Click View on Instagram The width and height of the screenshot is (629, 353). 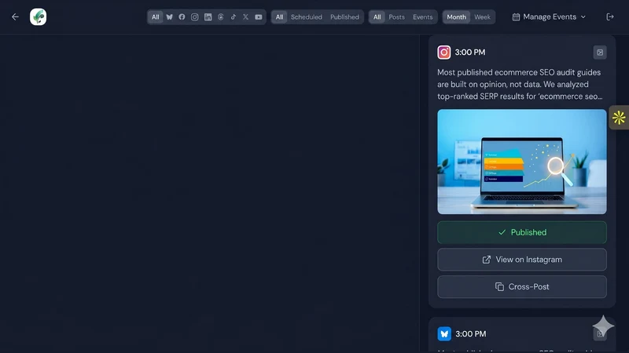tap(522, 260)
